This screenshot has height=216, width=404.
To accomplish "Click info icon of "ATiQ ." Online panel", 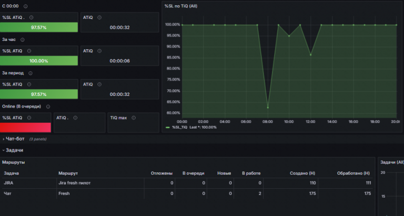I will (75, 117).
